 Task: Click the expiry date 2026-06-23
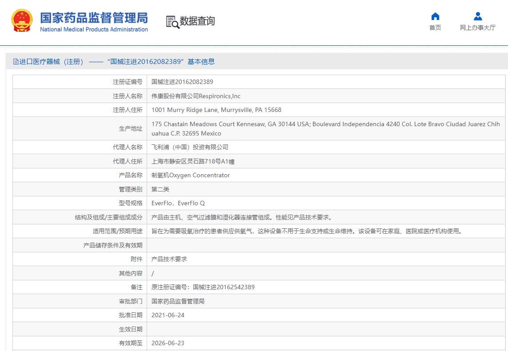pyautogui.click(x=168, y=343)
